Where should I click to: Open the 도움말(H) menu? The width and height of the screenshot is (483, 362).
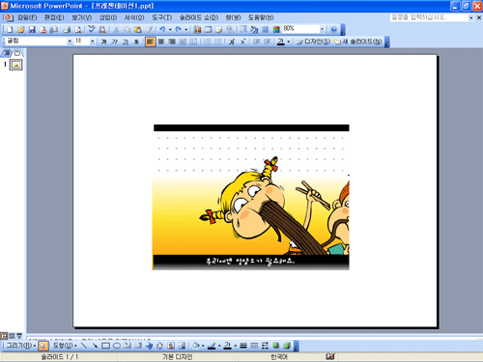pyautogui.click(x=261, y=17)
